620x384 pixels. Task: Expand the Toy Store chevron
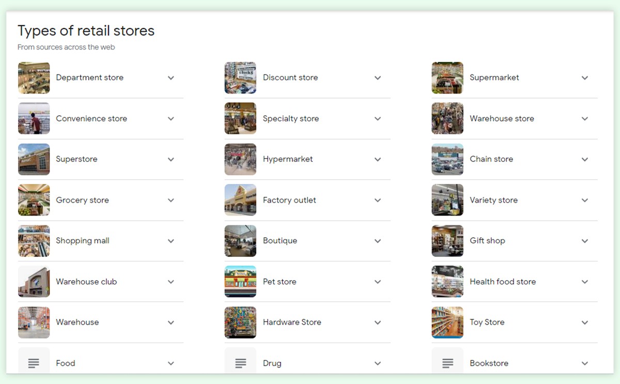point(585,322)
